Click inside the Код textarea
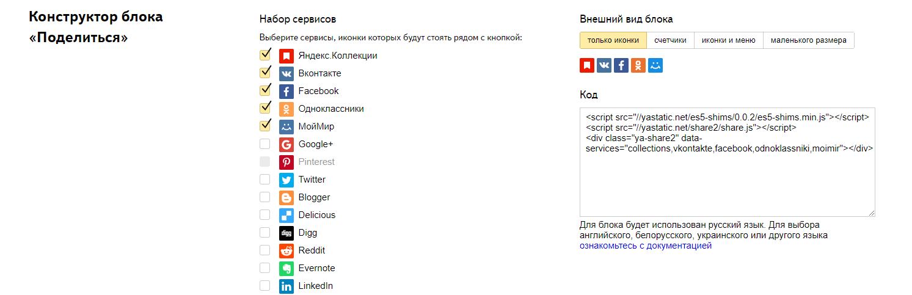The width and height of the screenshot is (912, 295). (x=727, y=162)
